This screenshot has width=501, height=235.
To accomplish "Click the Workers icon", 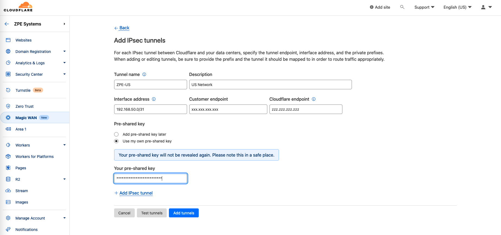I will point(8,145).
